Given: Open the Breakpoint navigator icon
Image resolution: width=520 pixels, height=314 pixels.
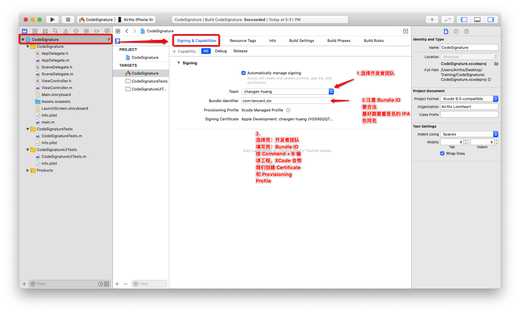Looking at the screenshot, I should pos(97,31).
